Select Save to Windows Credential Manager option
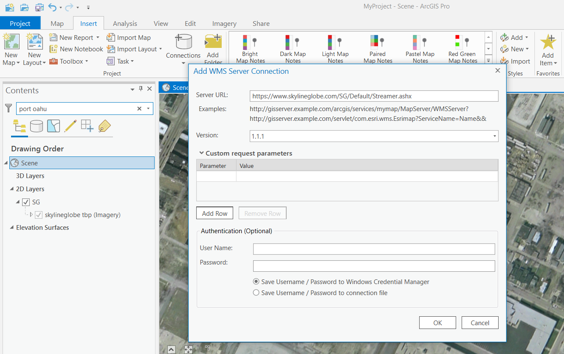 click(256, 282)
